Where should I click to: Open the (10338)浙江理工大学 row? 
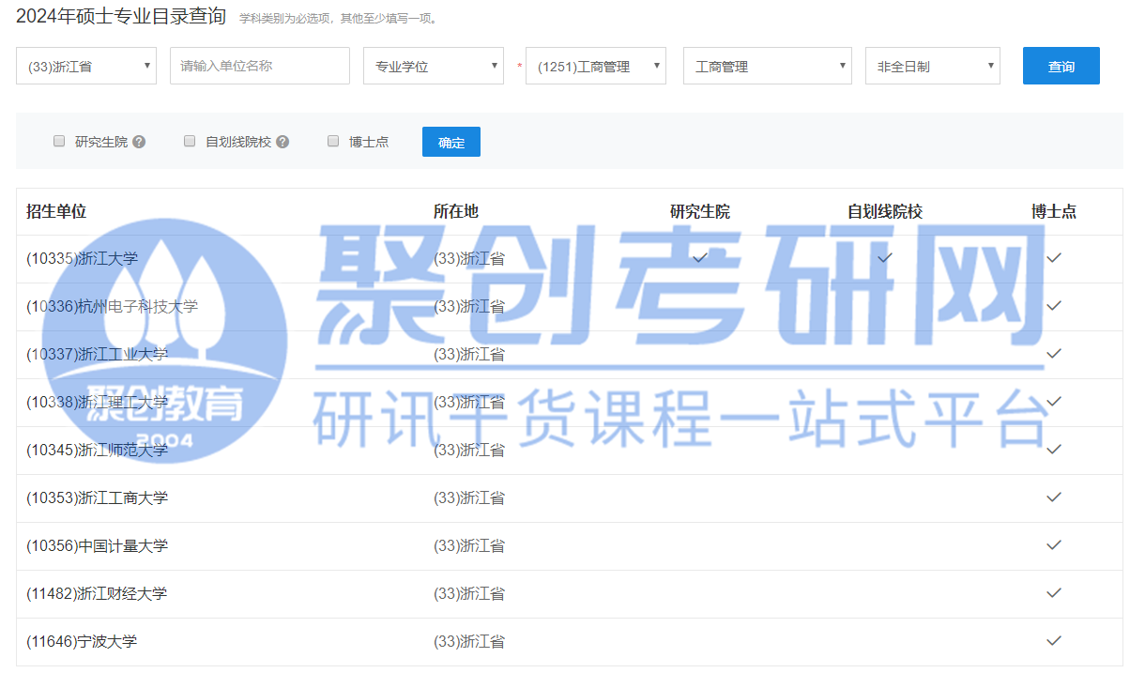click(x=569, y=402)
